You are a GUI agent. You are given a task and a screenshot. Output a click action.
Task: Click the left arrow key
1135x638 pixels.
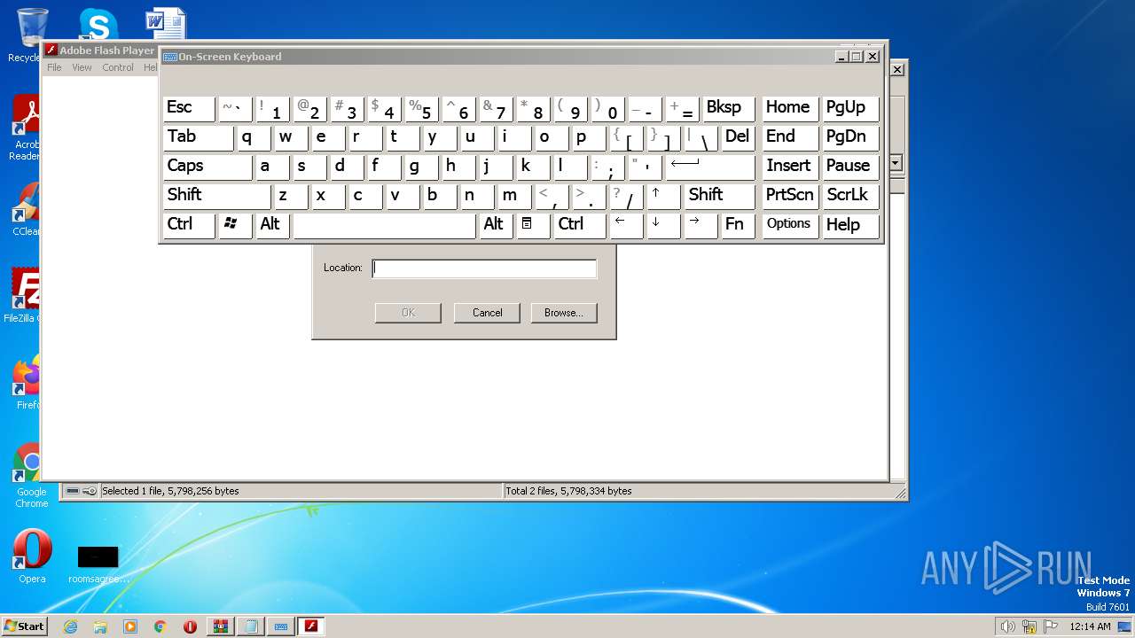[627, 225]
